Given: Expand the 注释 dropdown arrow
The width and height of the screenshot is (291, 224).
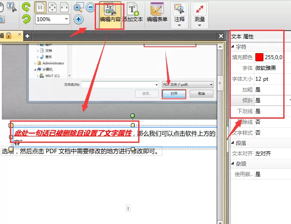Looking at the screenshot, I should coord(179,25).
